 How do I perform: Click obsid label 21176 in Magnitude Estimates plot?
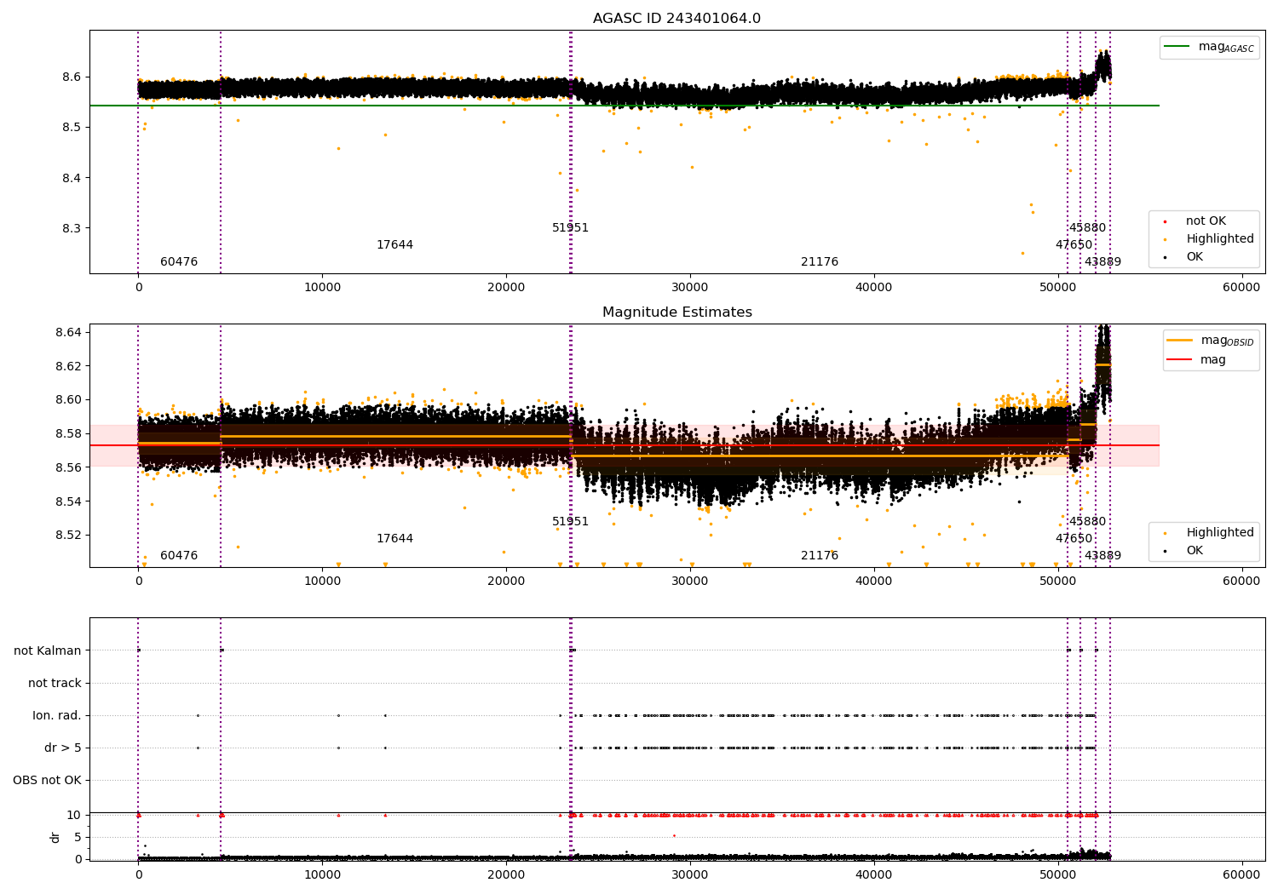(x=820, y=556)
